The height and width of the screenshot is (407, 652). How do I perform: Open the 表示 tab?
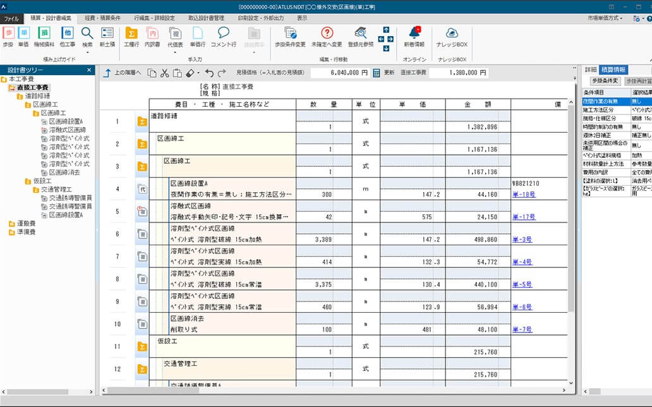point(302,18)
